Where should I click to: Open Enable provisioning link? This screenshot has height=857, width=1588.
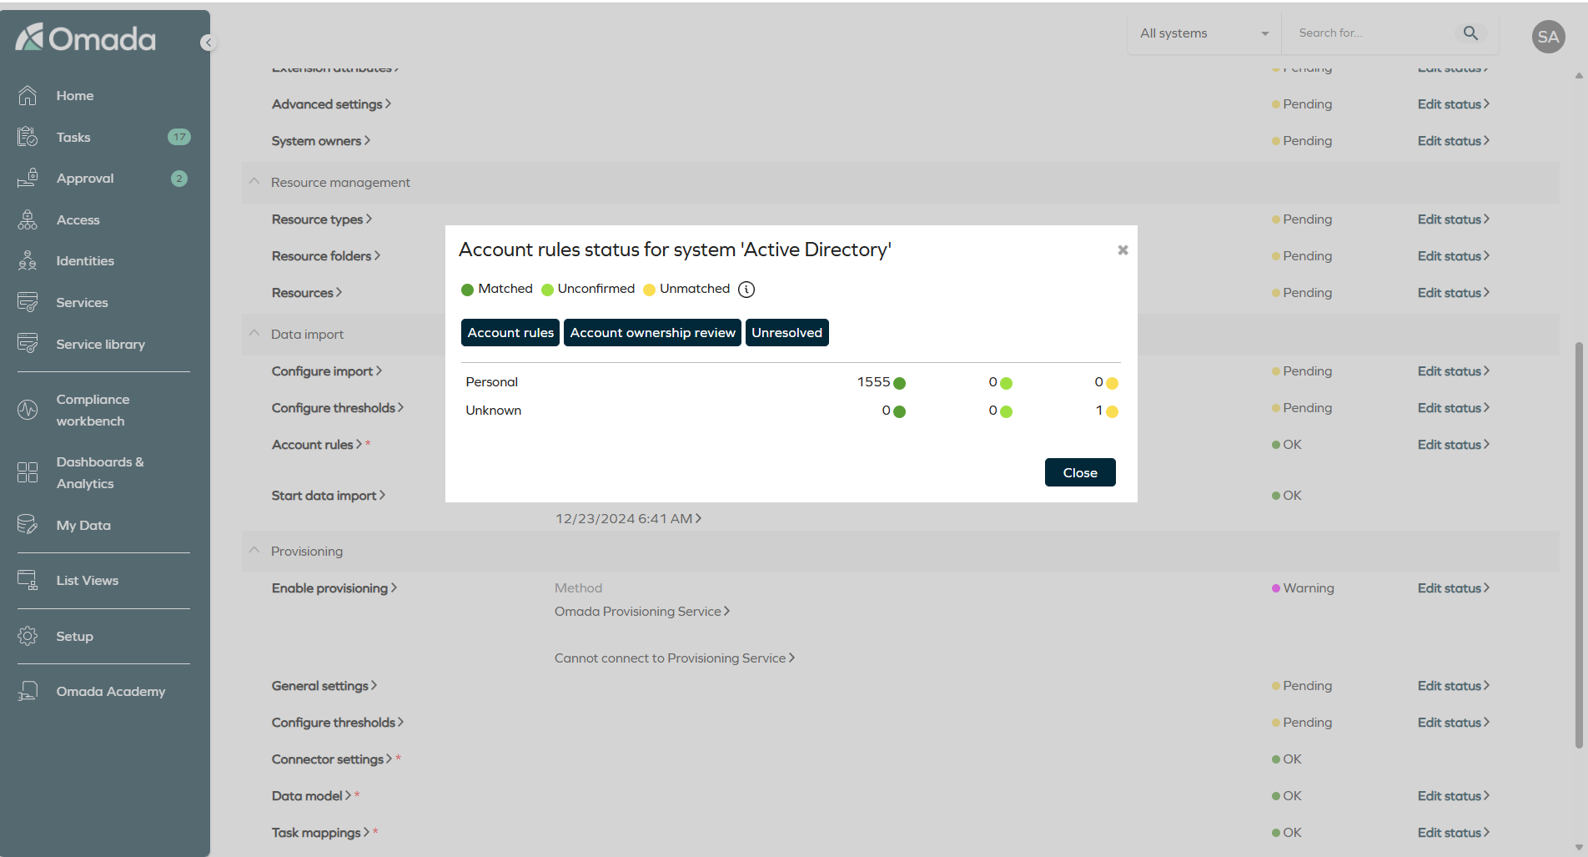click(x=334, y=588)
